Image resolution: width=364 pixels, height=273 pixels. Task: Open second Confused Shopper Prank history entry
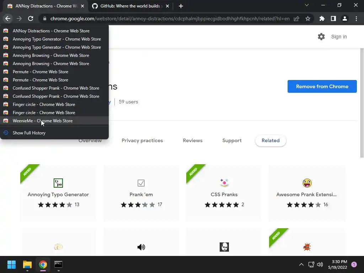pyautogui.click(x=54, y=96)
